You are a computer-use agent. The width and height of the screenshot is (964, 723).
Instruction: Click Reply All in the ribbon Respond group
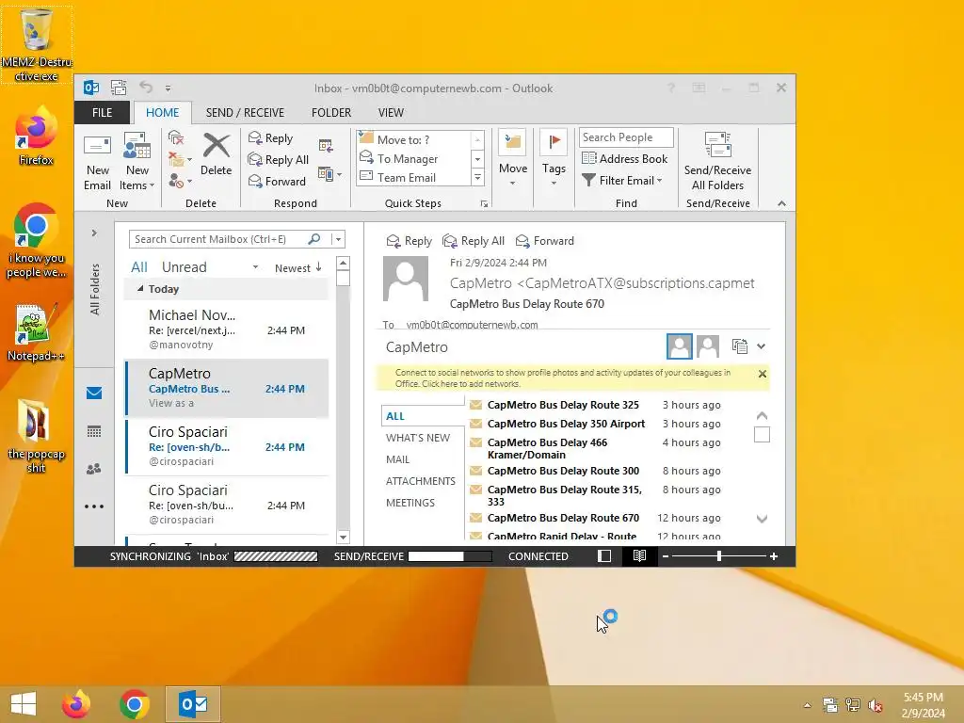(x=278, y=160)
